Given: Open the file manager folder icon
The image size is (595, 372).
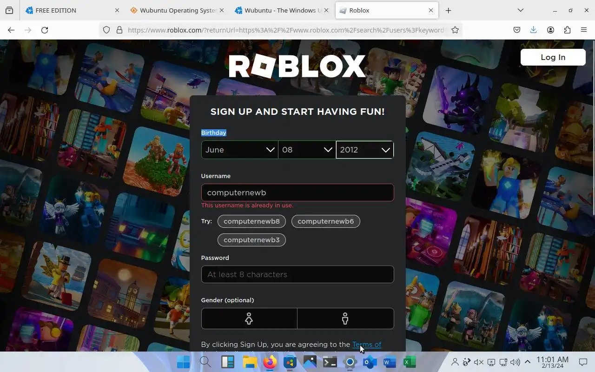Looking at the screenshot, I should (250, 362).
